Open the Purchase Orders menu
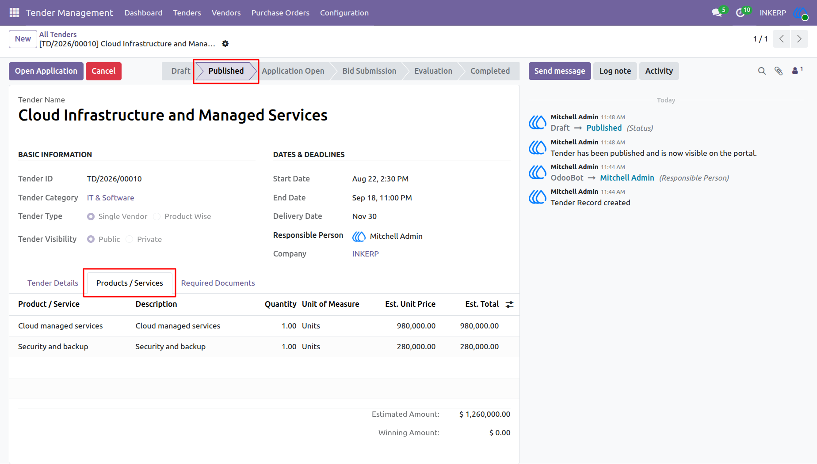The image size is (817, 464). pos(280,13)
